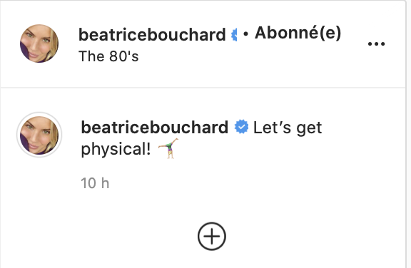Open "The 80's" label under the username
411x268 pixels.
tap(108, 56)
